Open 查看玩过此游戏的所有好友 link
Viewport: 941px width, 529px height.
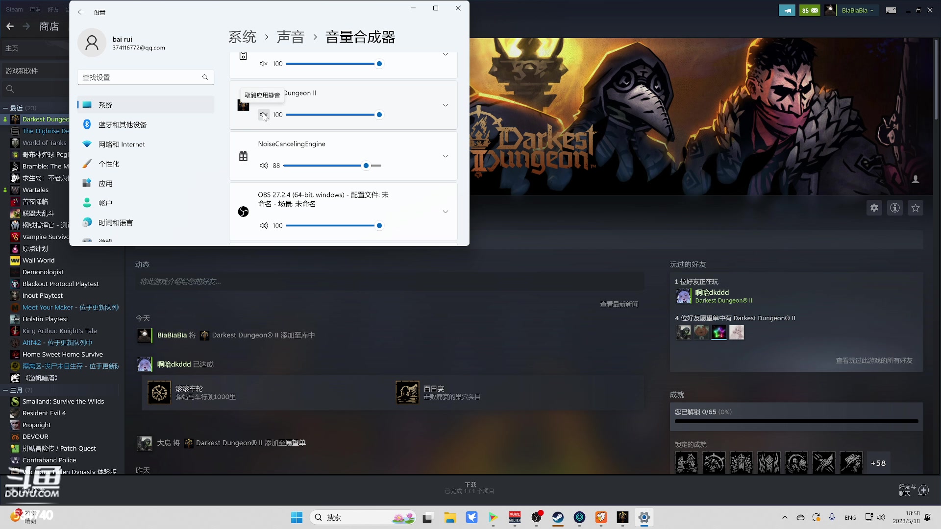click(x=874, y=361)
